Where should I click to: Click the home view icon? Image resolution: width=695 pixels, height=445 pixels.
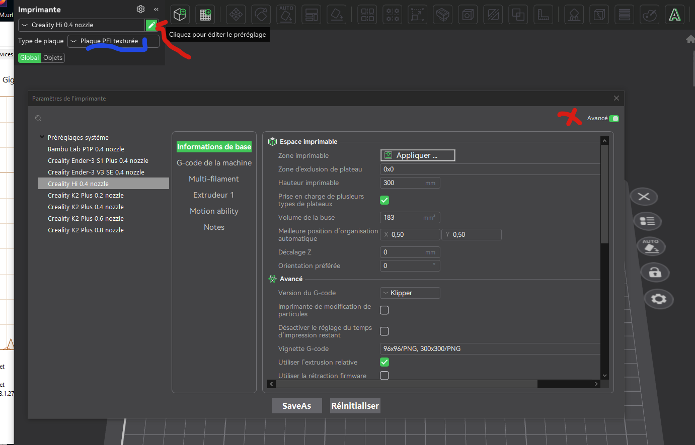point(690,39)
